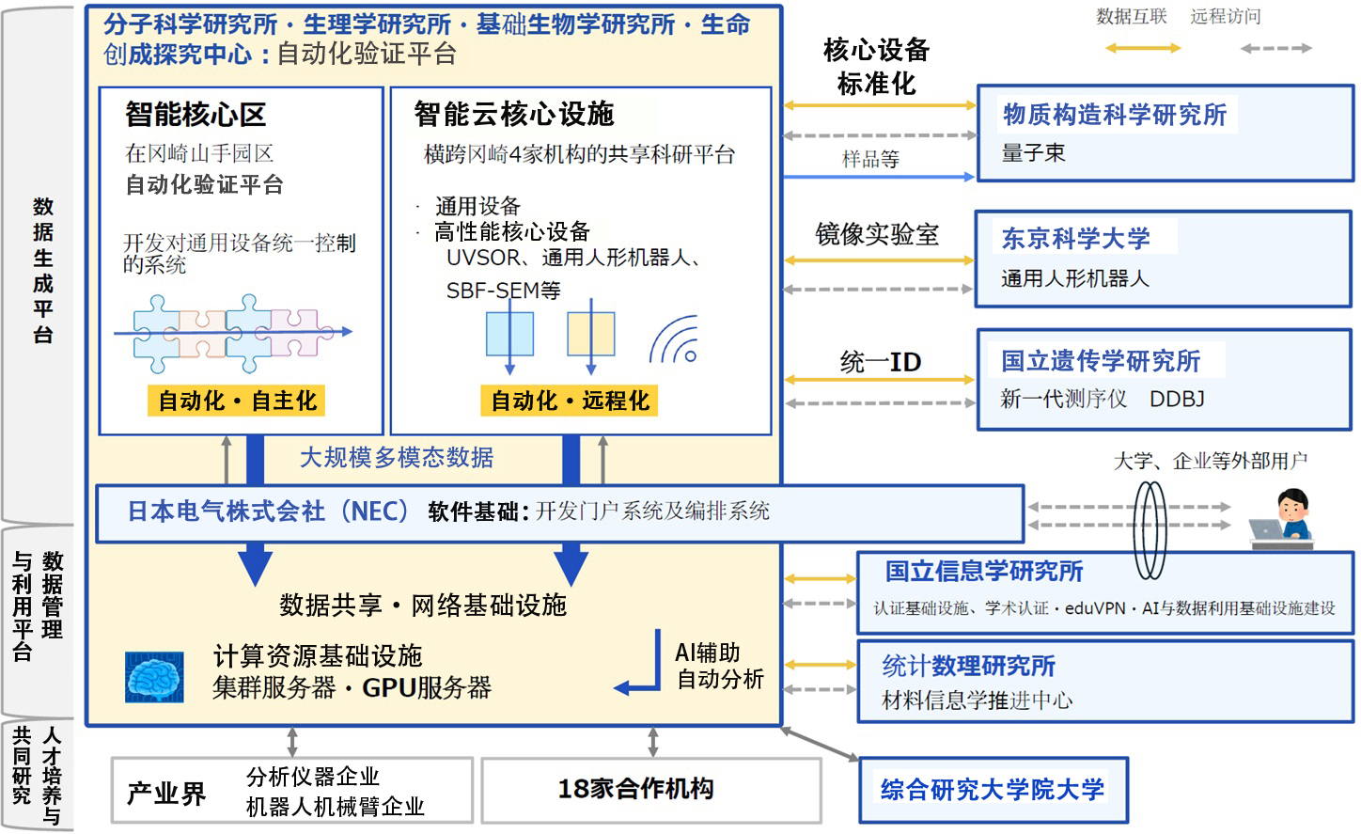Image resolution: width=1361 pixels, height=834 pixels.
Task: Click the yellow 数据互联 legend arrow
Action: point(1143,47)
